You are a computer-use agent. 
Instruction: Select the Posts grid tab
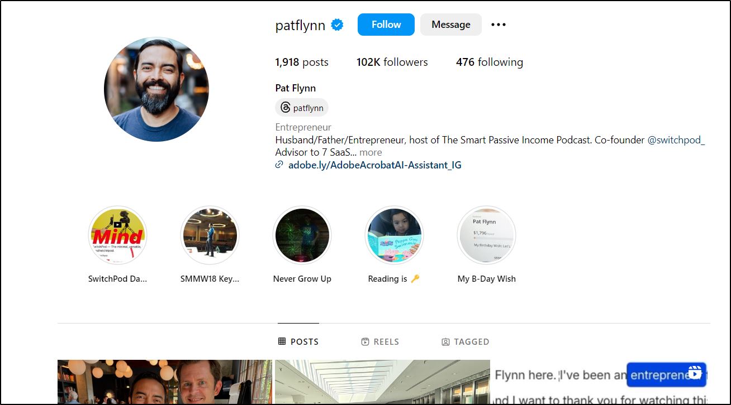coord(298,341)
